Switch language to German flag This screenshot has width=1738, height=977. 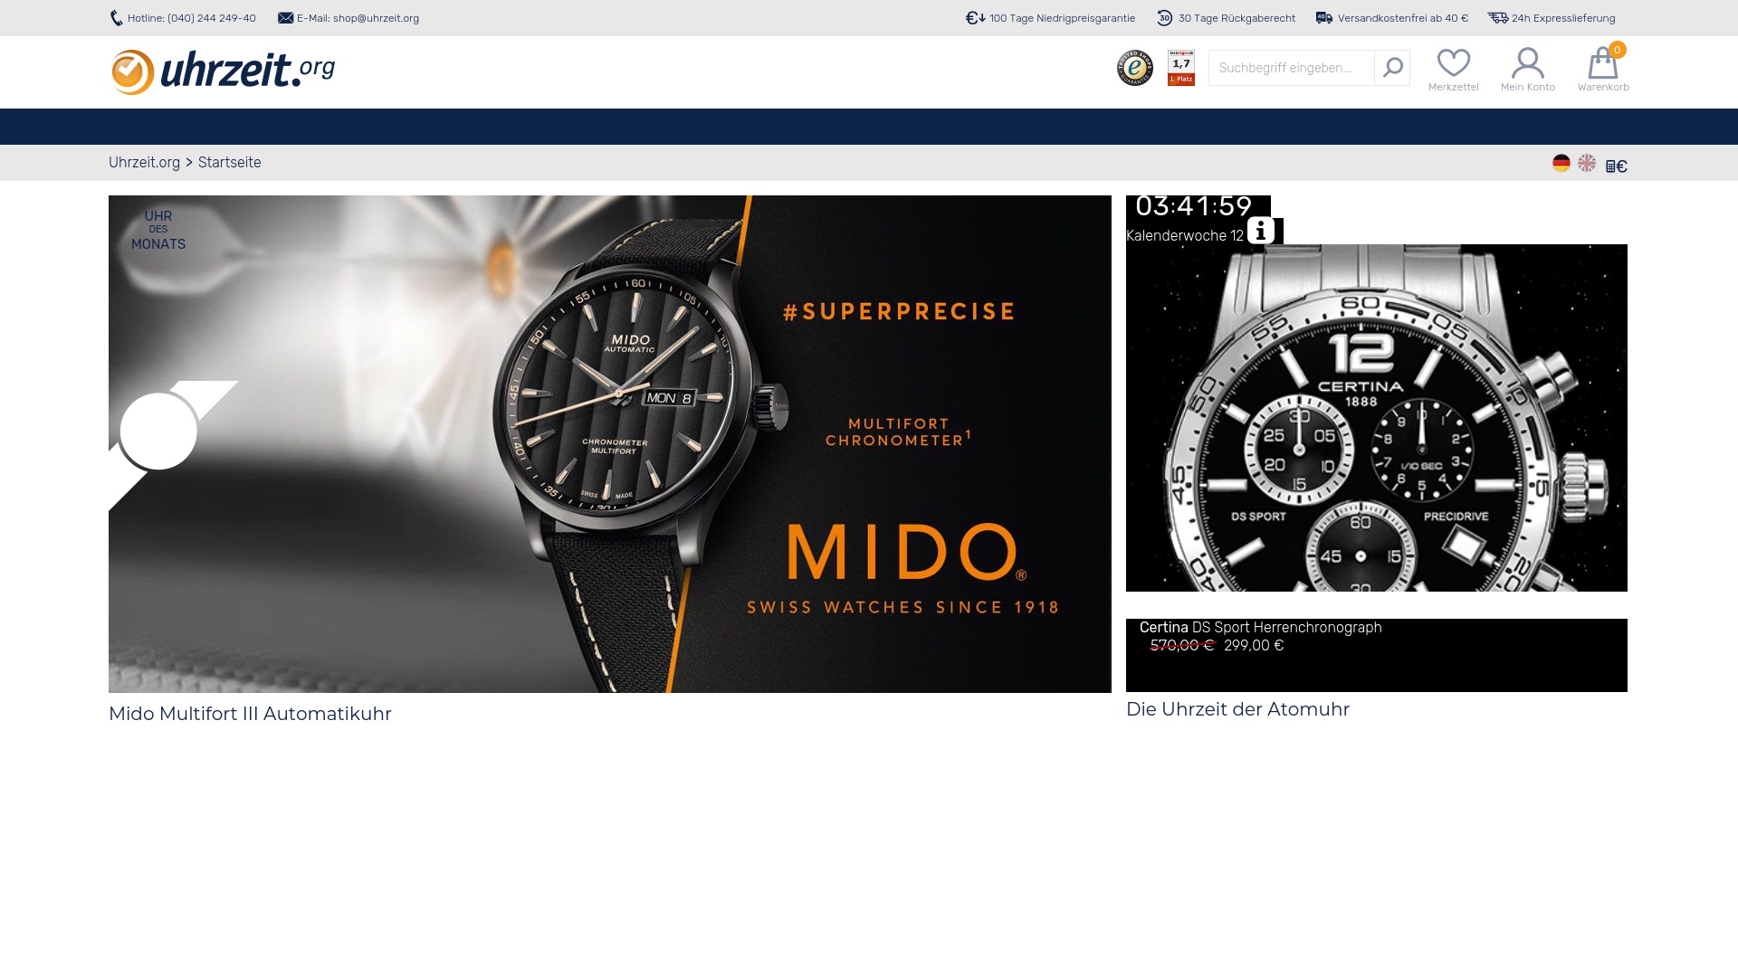(1561, 163)
